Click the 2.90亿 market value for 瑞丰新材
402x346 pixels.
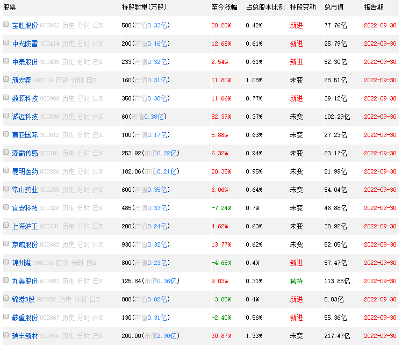(167, 336)
